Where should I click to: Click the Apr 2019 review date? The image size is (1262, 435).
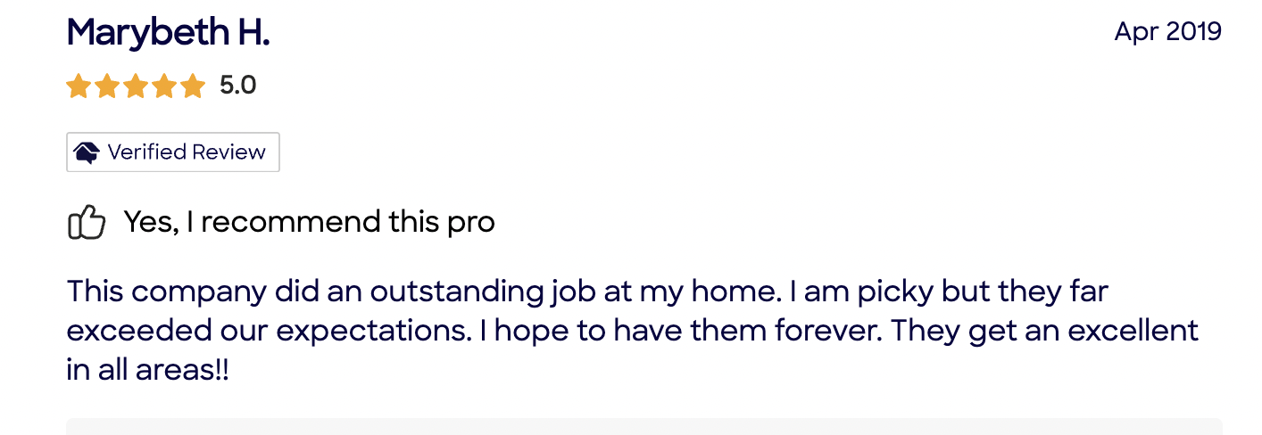point(1167,32)
